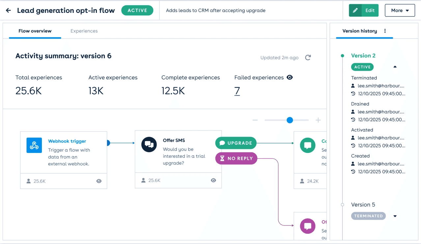The width and height of the screenshot is (421, 244).
Task: Click clock icon under Drained entry
Action: click(x=353, y=120)
